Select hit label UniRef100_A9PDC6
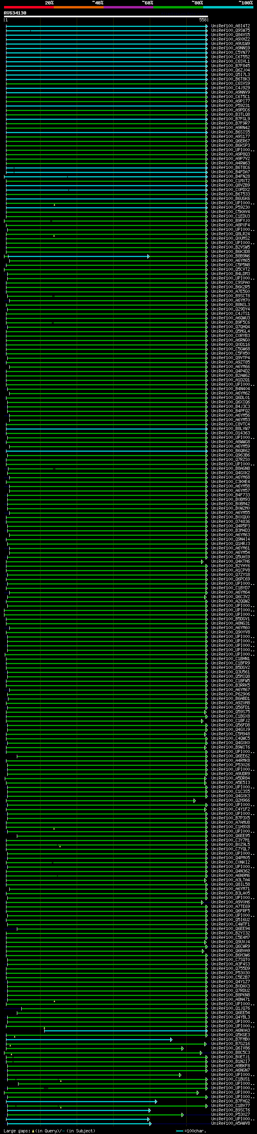Screen dimensions: 257x1134 pyautogui.click(x=230, y=110)
